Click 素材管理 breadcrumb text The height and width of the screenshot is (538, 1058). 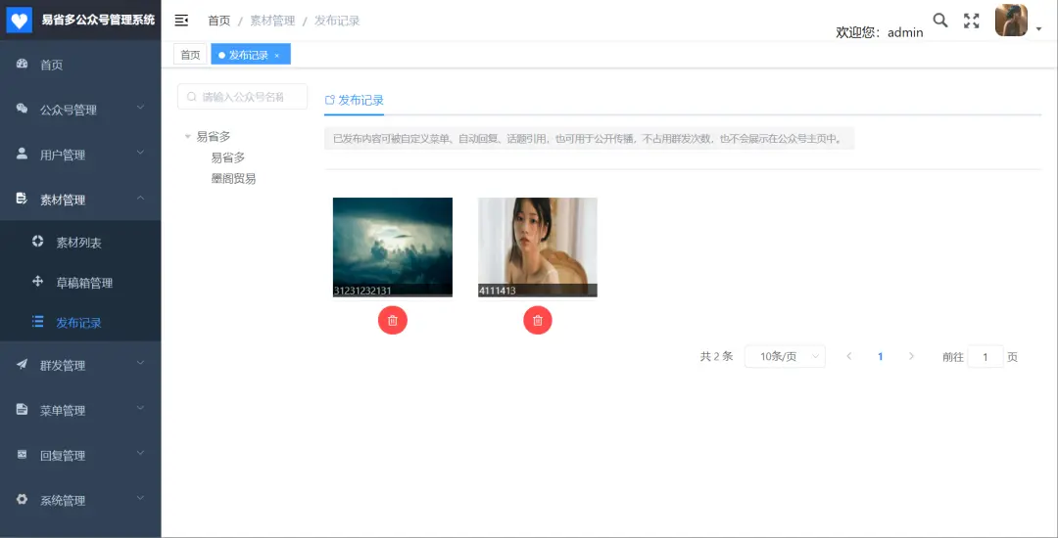pyautogui.click(x=272, y=21)
